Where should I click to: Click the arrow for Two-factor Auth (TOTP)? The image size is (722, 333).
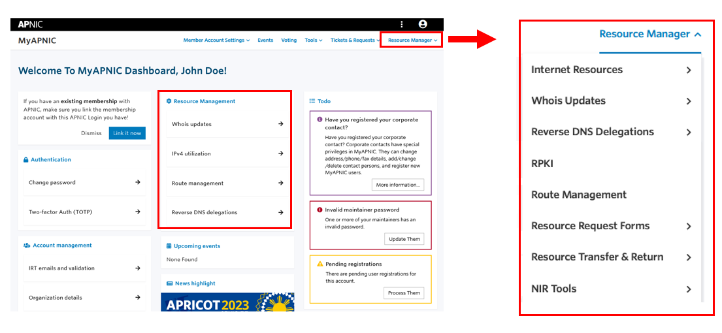(138, 212)
